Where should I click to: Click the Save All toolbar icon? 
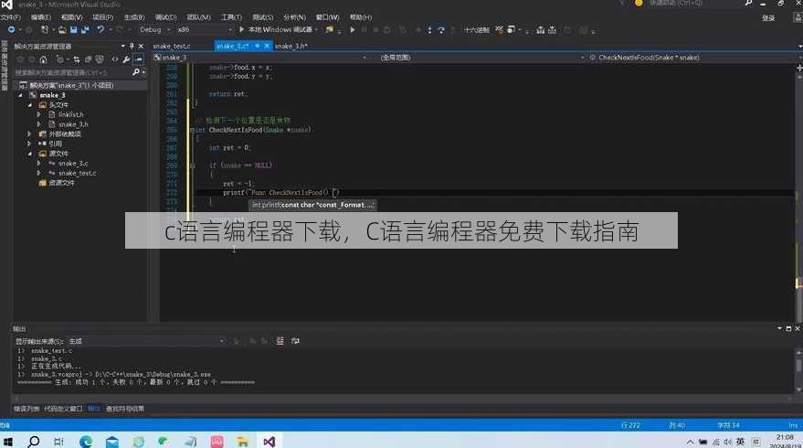click(85, 30)
